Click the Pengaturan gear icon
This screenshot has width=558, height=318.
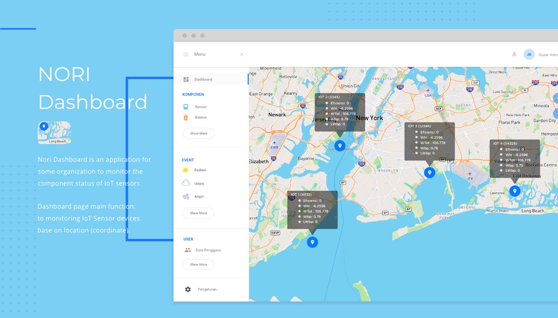188,289
